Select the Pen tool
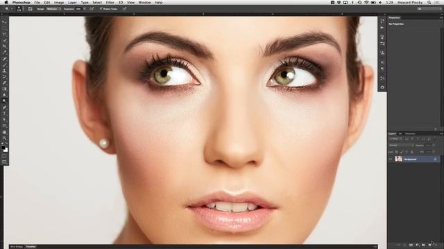The height and width of the screenshot is (249, 444). 4,107
